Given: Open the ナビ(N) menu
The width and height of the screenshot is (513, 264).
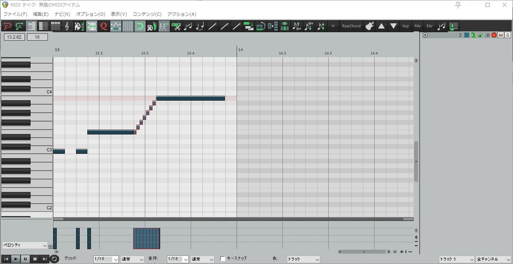Looking at the screenshot, I should pyautogui.click(x=62, y=14).
